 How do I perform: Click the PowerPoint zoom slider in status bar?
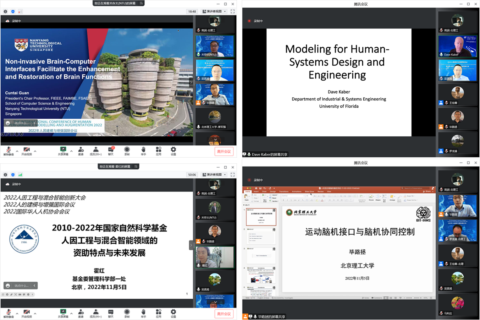click(x=412, y=298)
